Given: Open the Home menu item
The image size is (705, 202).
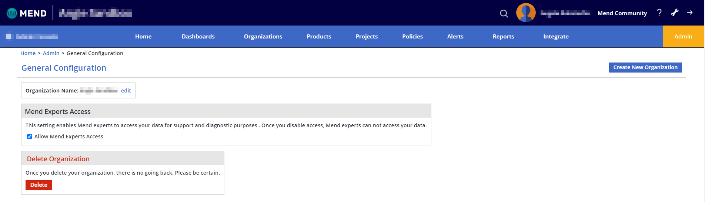Looking at the screenshot, I should pos(143,37).
